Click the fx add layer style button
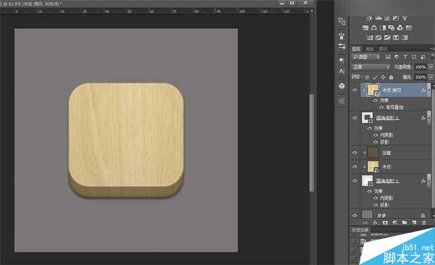This screenshot has height=265, width=435. pos(376,223)
